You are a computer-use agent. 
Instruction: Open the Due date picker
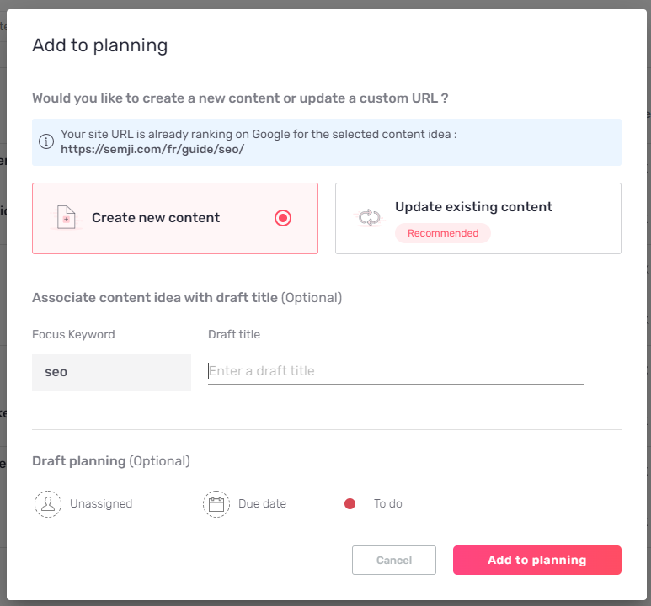coord(244,504)
